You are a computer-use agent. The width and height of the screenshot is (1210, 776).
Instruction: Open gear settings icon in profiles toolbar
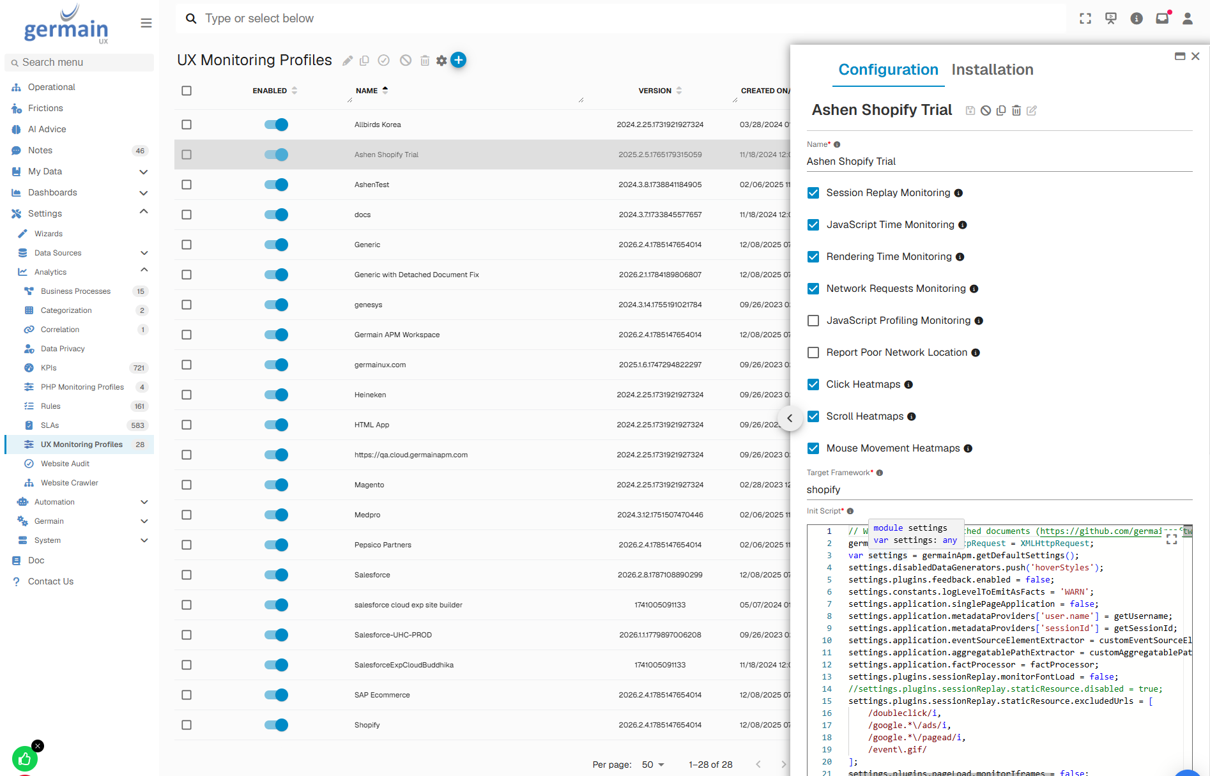point(441,61)
